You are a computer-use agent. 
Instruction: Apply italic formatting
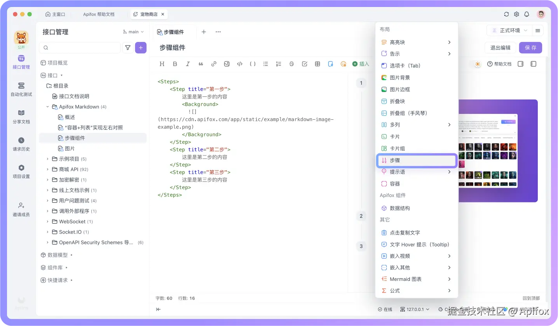(x=188, y=64)
